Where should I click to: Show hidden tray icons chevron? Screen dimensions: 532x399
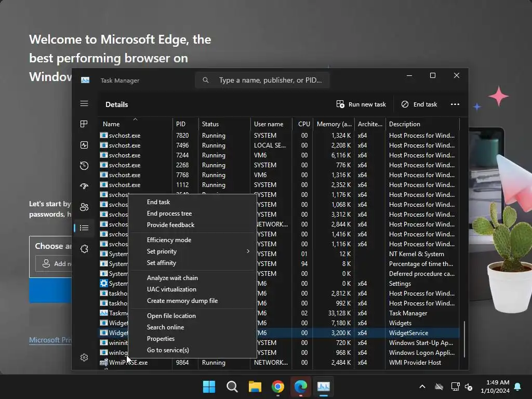pyautogui.click(x=422, y=387)
